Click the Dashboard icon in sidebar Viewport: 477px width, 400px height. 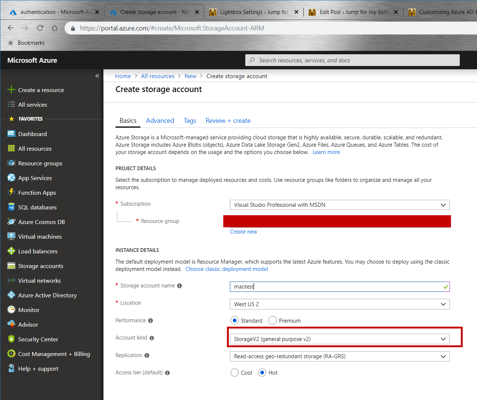coord(11,134)
